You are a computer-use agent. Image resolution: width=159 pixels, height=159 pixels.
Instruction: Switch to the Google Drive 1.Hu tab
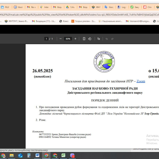[x=71, y=7]
